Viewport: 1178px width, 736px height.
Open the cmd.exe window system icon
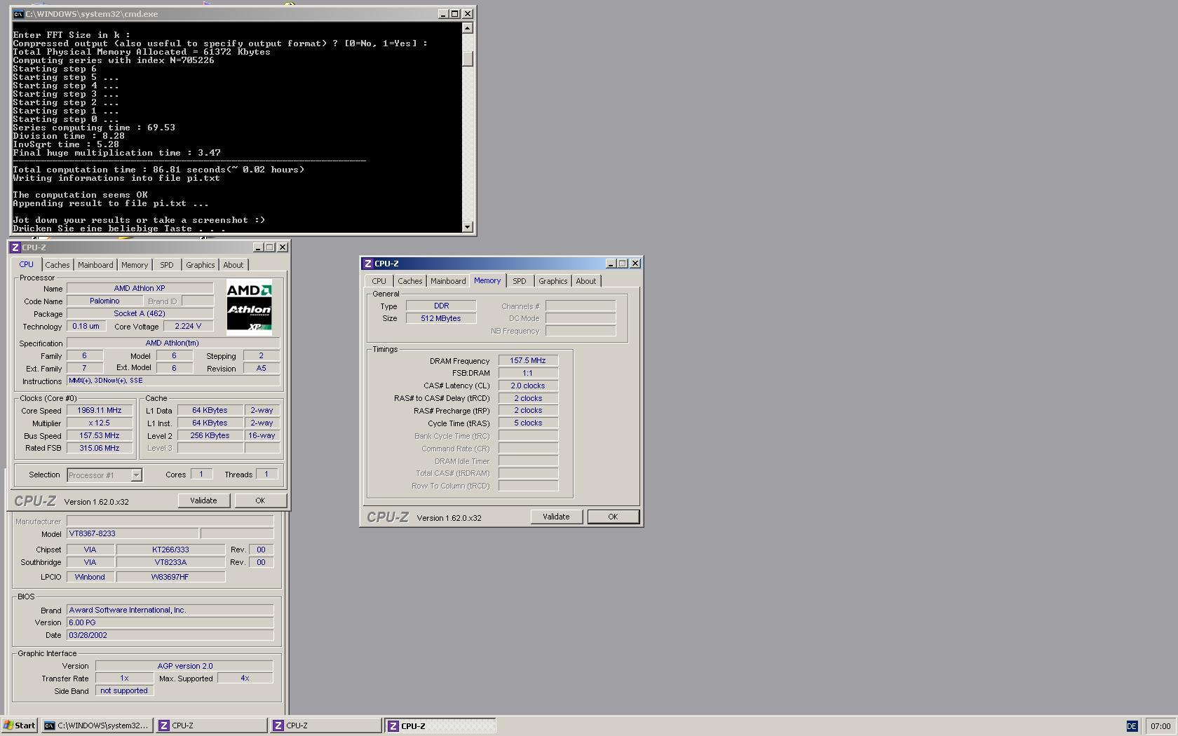tap(18, 14)
